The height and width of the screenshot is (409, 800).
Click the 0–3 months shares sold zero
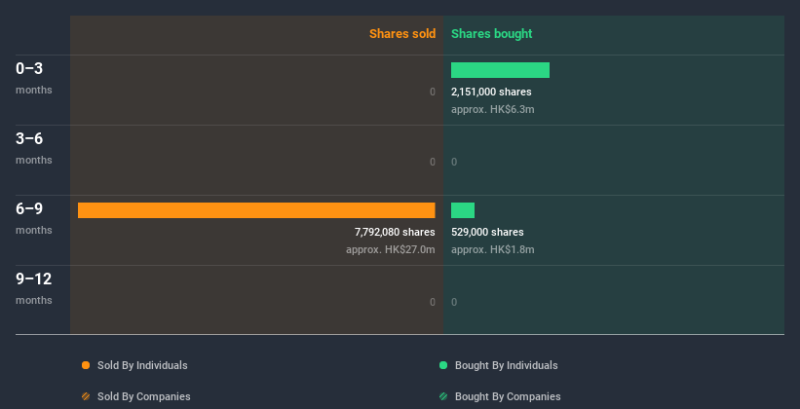[x=433, y=92]
